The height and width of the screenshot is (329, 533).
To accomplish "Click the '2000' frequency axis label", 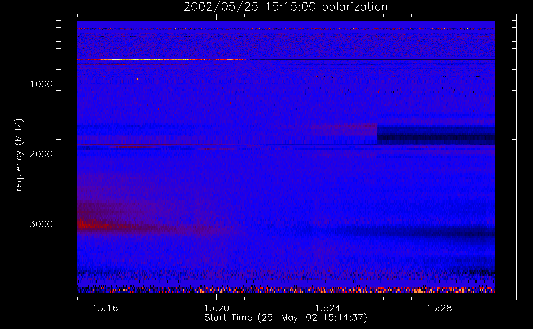I will pyautogui.click(x=41, y=154).
